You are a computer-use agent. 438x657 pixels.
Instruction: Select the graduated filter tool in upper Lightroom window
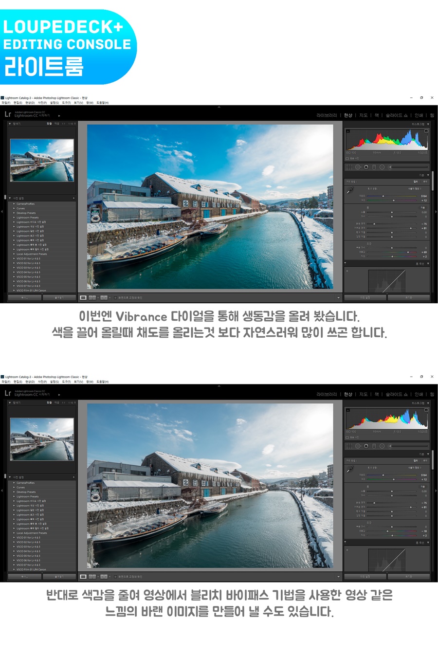point(374,167)
